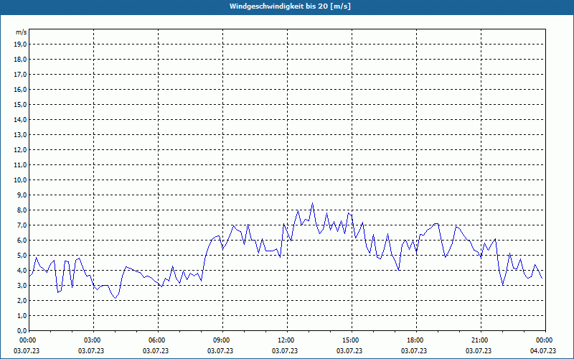Image resolution: width=574 pixels, height=359 pixels.
Task: Click the "16,0" y-axis label
Action: coord(21,89)
